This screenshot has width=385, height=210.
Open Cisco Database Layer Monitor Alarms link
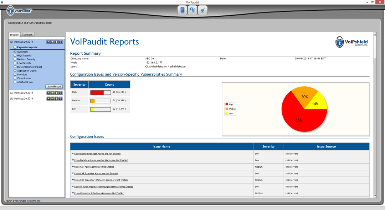coord(101,160)
